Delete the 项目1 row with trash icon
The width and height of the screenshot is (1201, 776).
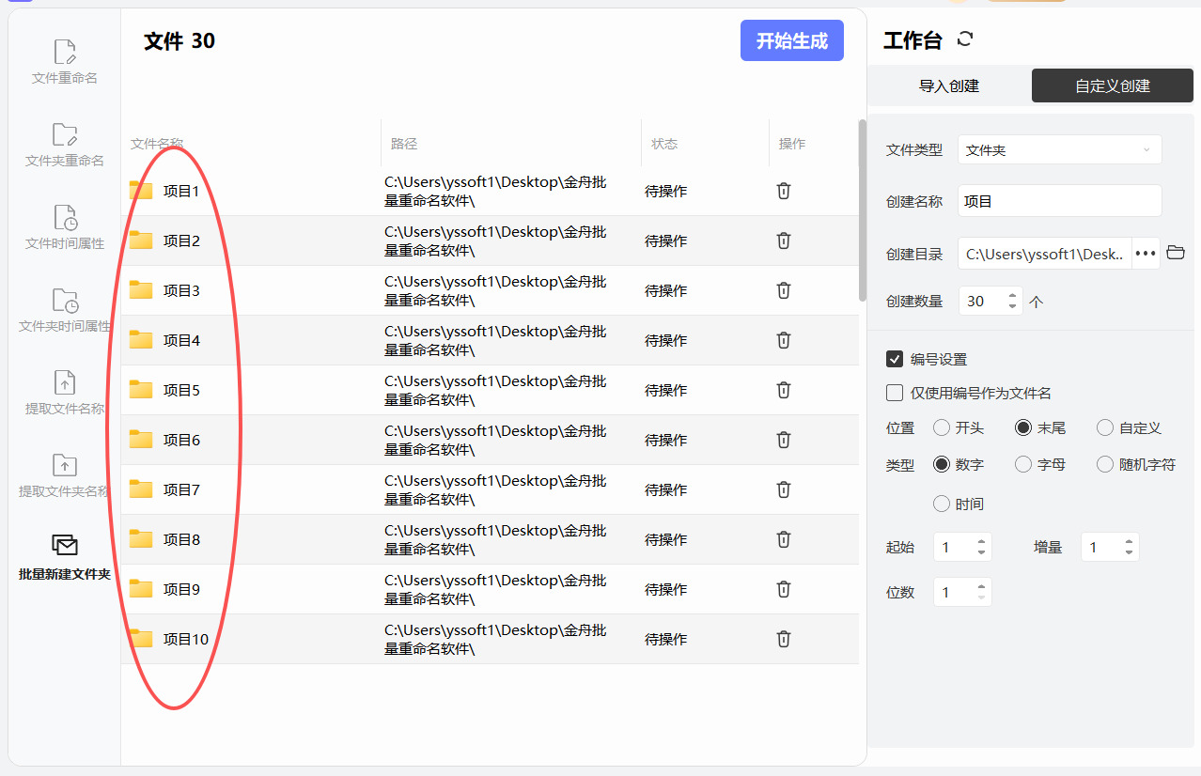click(x=783, y=191)
